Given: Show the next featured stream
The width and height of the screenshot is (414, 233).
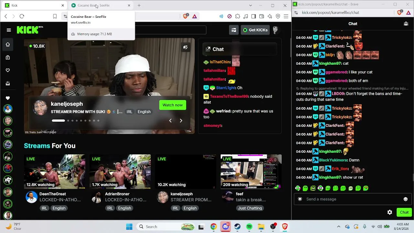Looking at the screenshot, I should coord(181,121).
